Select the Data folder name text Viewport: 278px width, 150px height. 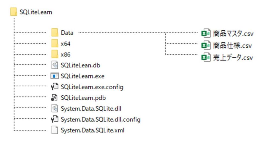click(67, 33)
